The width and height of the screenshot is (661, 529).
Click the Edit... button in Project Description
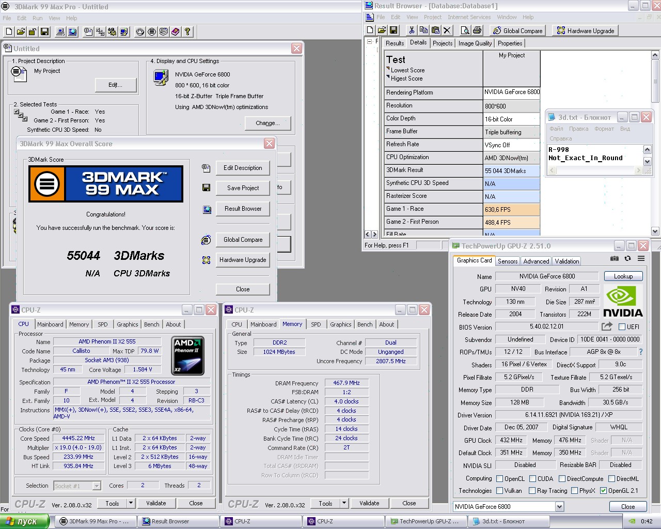(x=116, y=85)
